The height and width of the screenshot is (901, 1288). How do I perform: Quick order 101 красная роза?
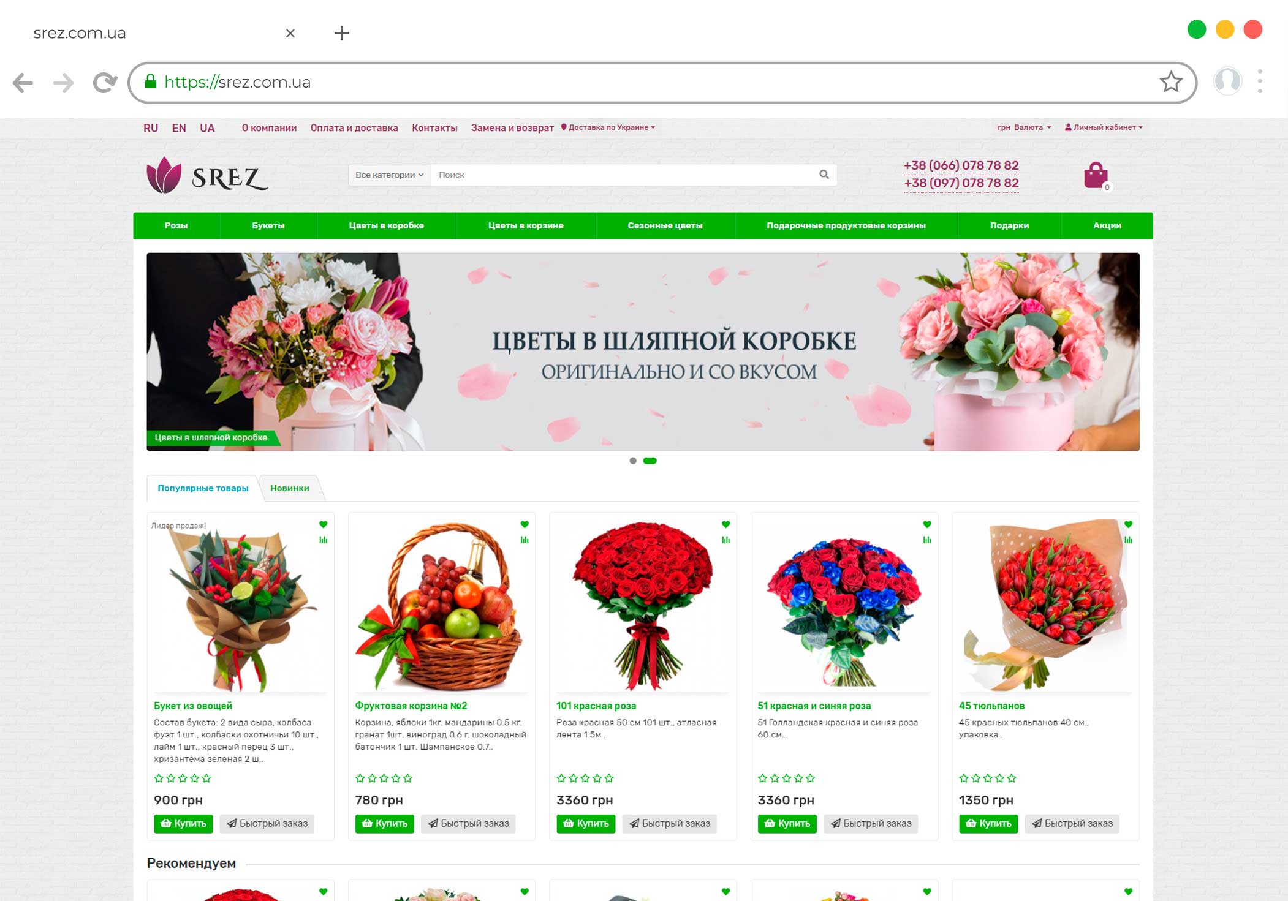670,823
